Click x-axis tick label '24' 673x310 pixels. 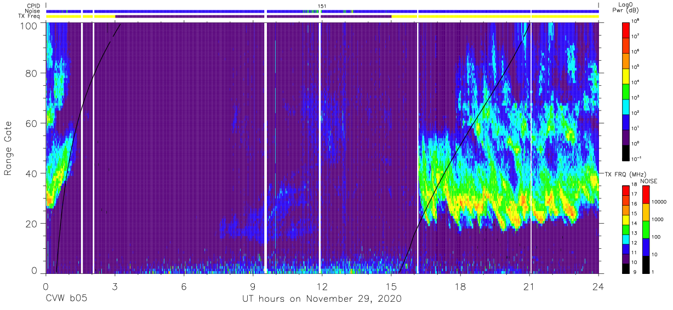click(598, 286)
